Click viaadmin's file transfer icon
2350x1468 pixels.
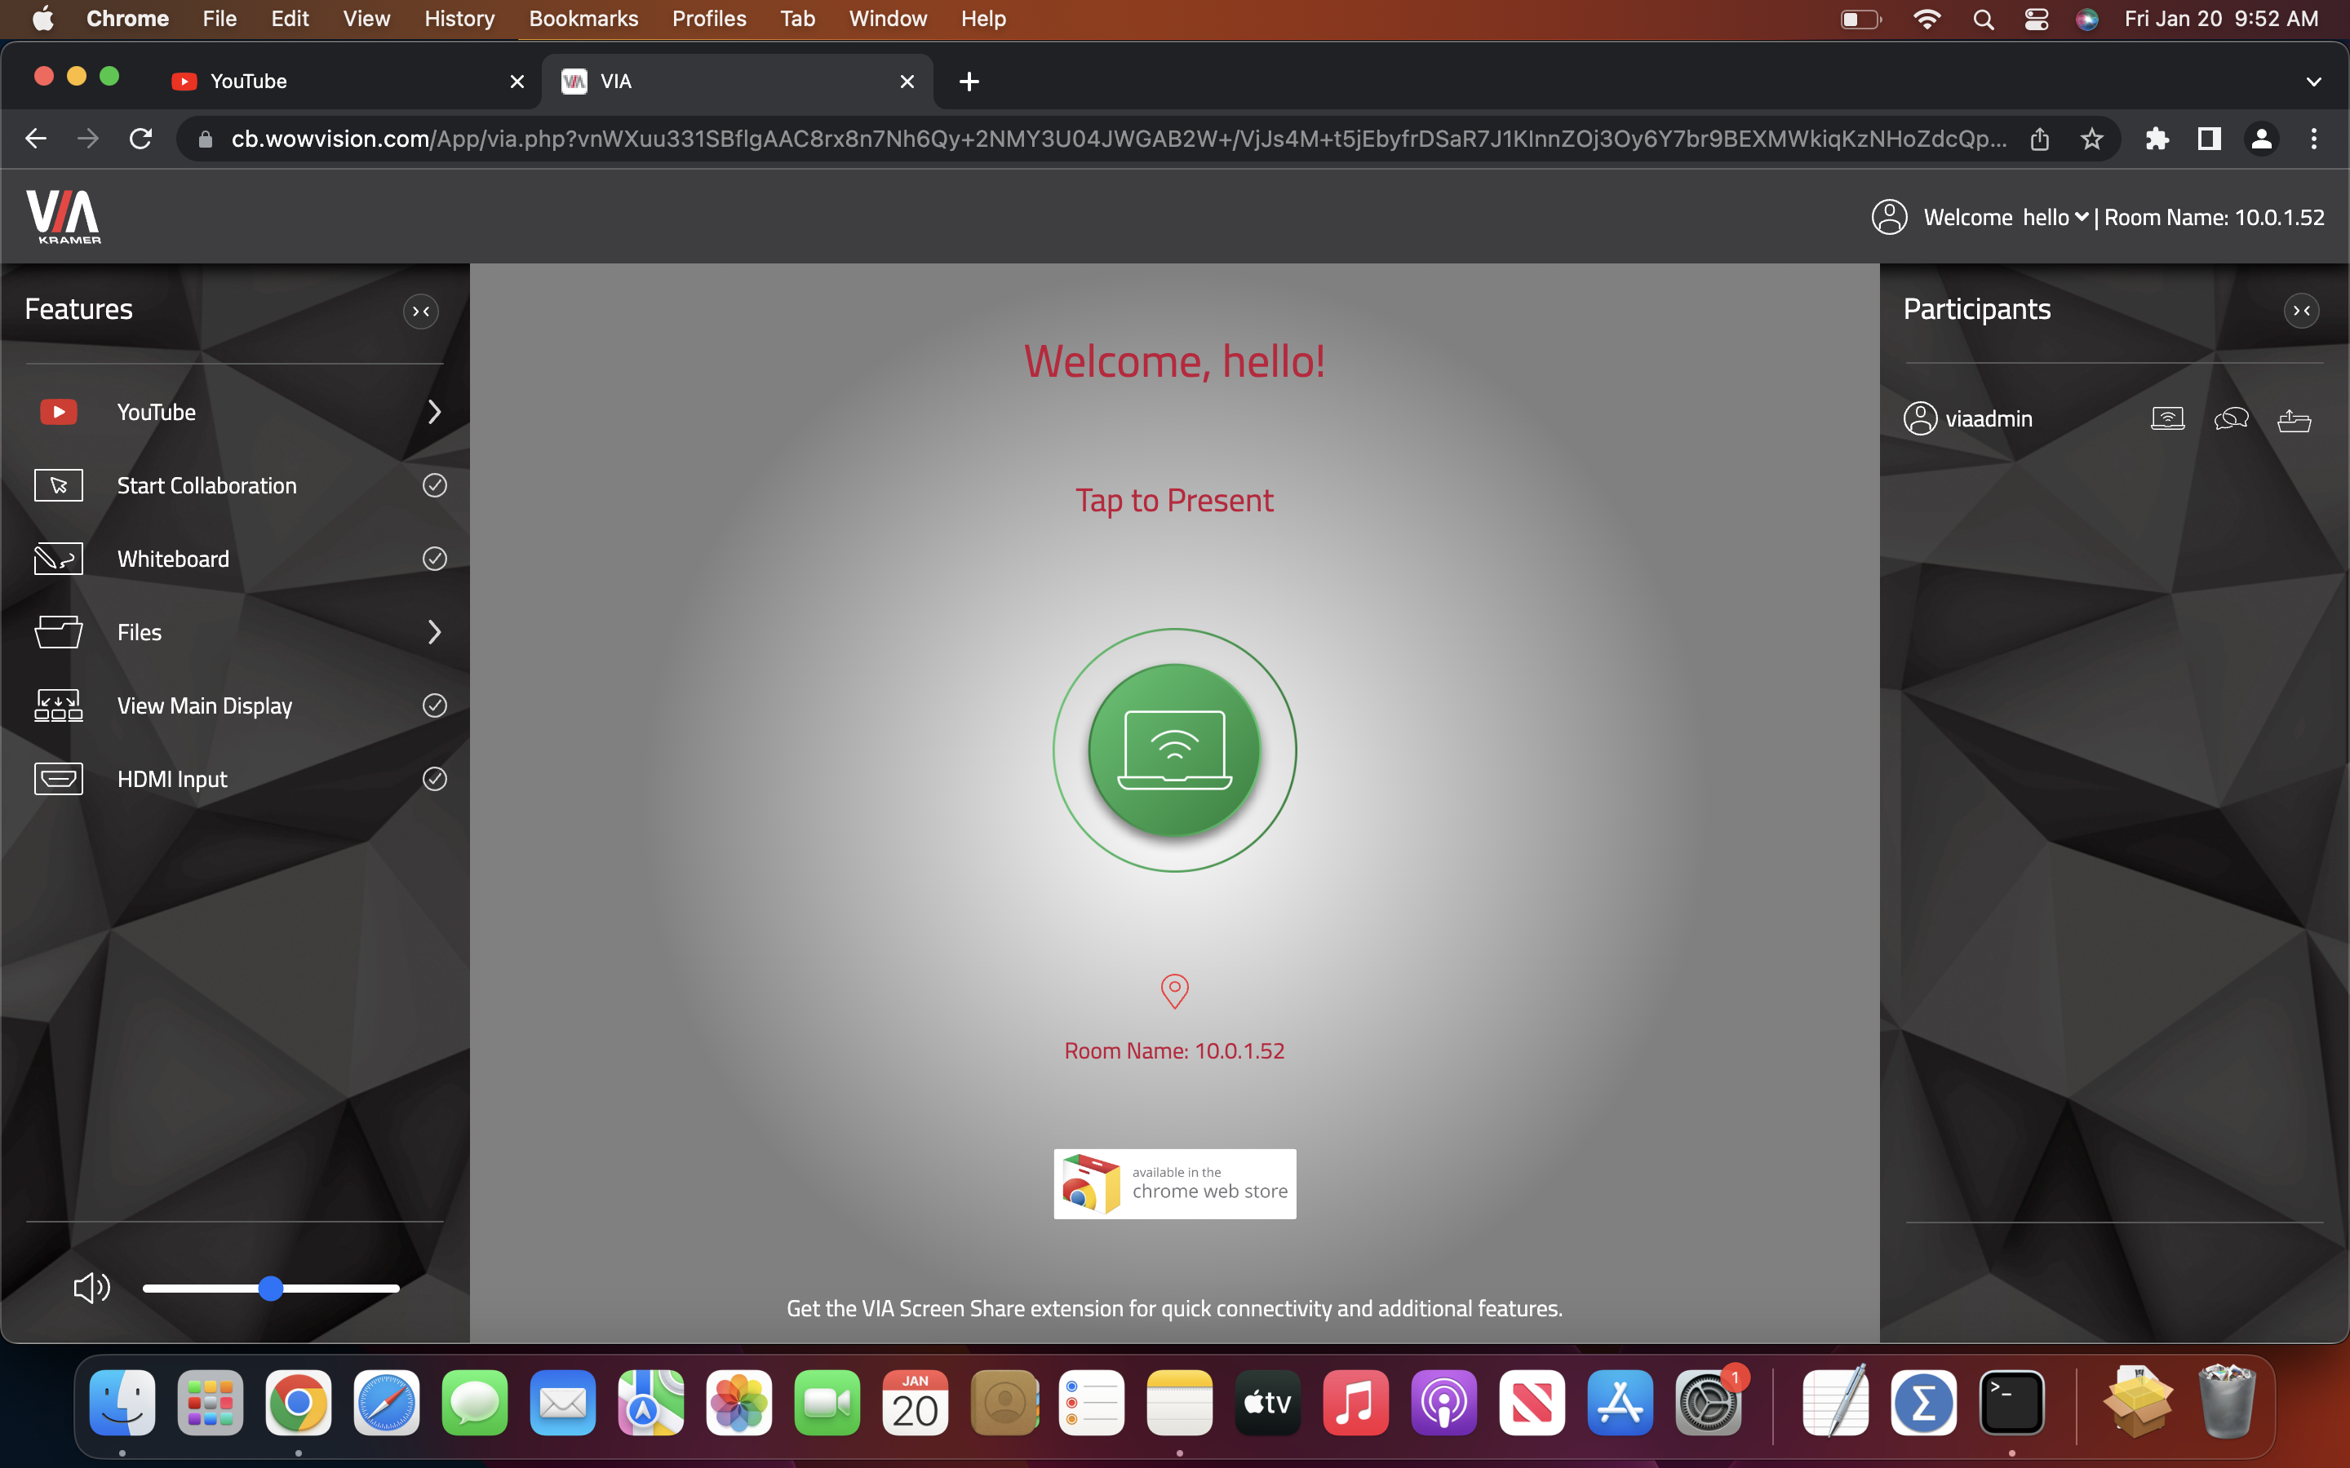[2294, 420]
